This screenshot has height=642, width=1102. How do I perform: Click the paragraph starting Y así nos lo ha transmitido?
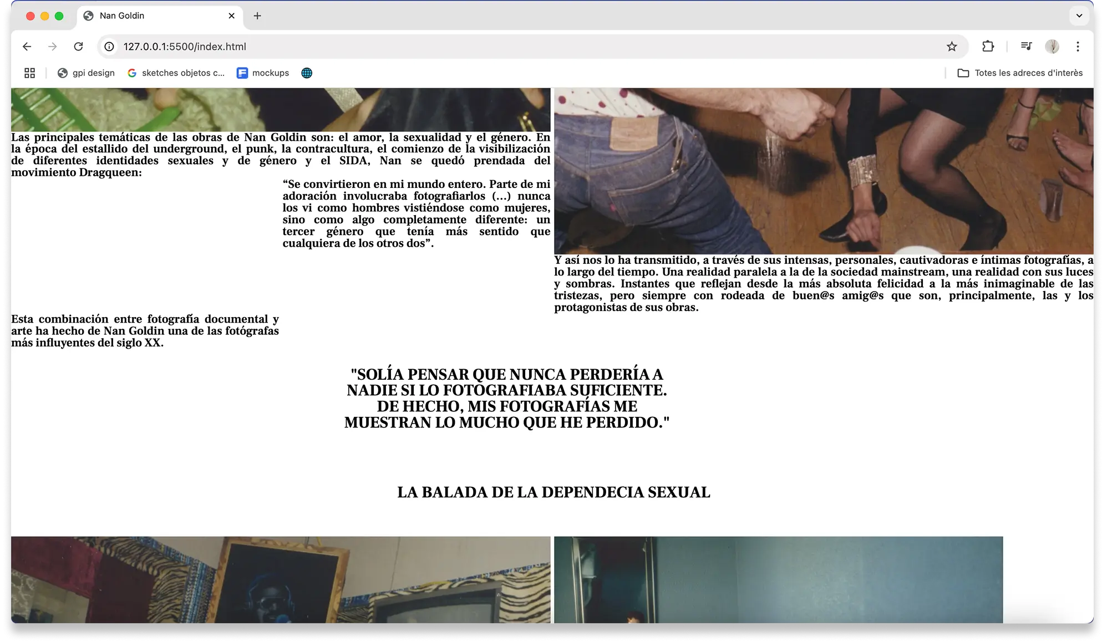tap(824, 284)
